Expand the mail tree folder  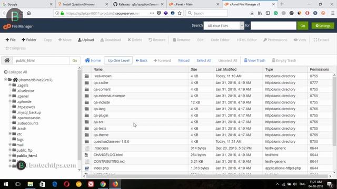coord(10,144)
